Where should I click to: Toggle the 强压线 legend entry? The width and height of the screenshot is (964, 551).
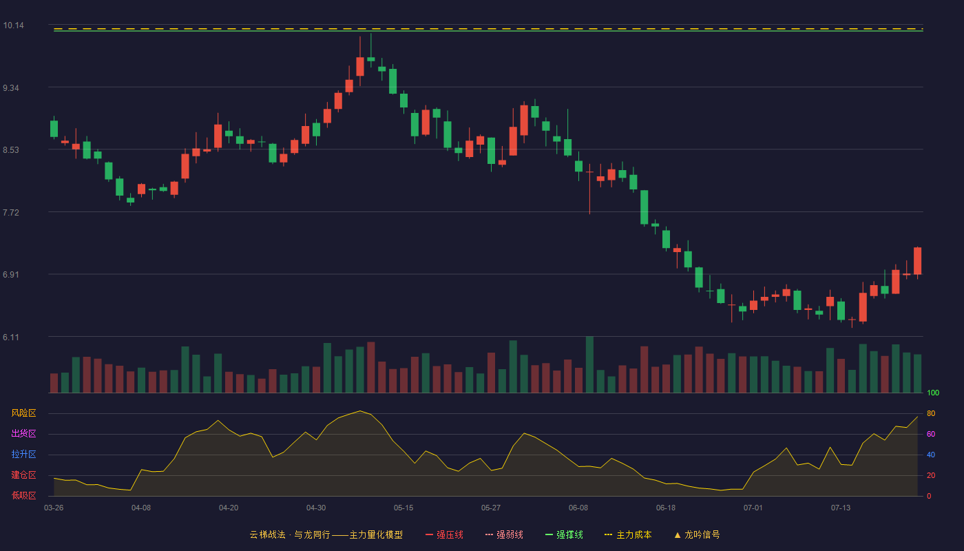pyautogui.click(x=444, y=534)
